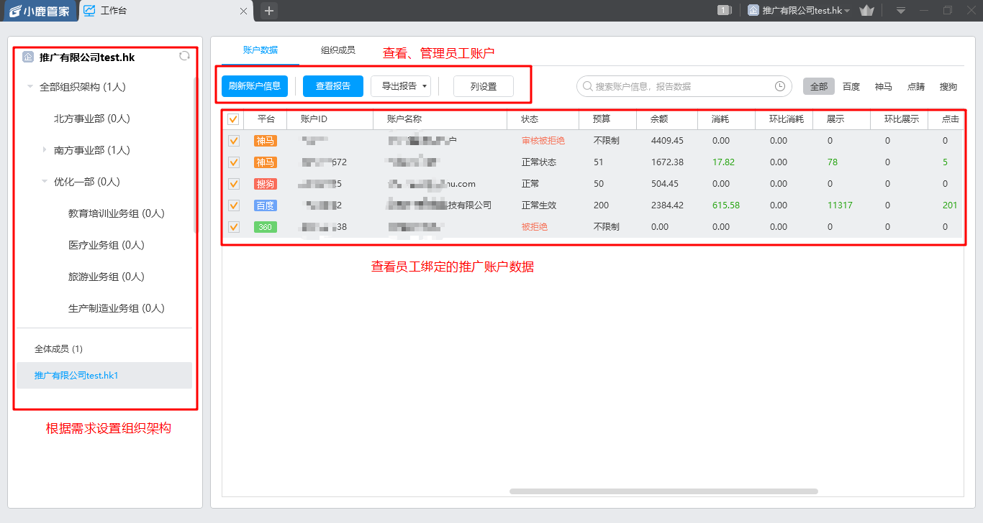Close the 工作台 tab
The image size is (983, 523).
[244, 11]
